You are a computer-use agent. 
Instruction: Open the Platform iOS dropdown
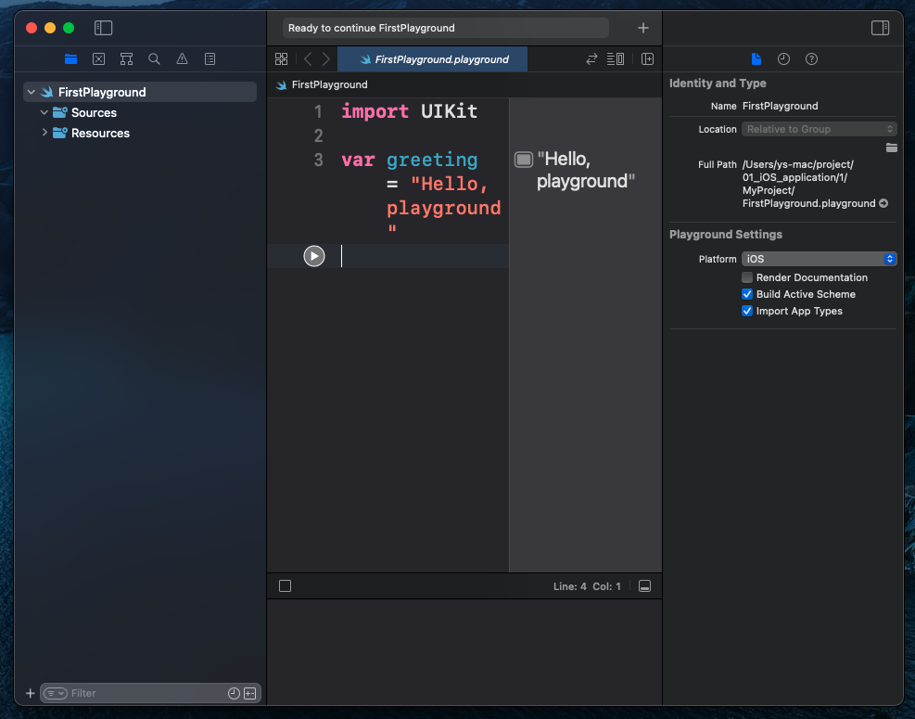tap(819, 259)
